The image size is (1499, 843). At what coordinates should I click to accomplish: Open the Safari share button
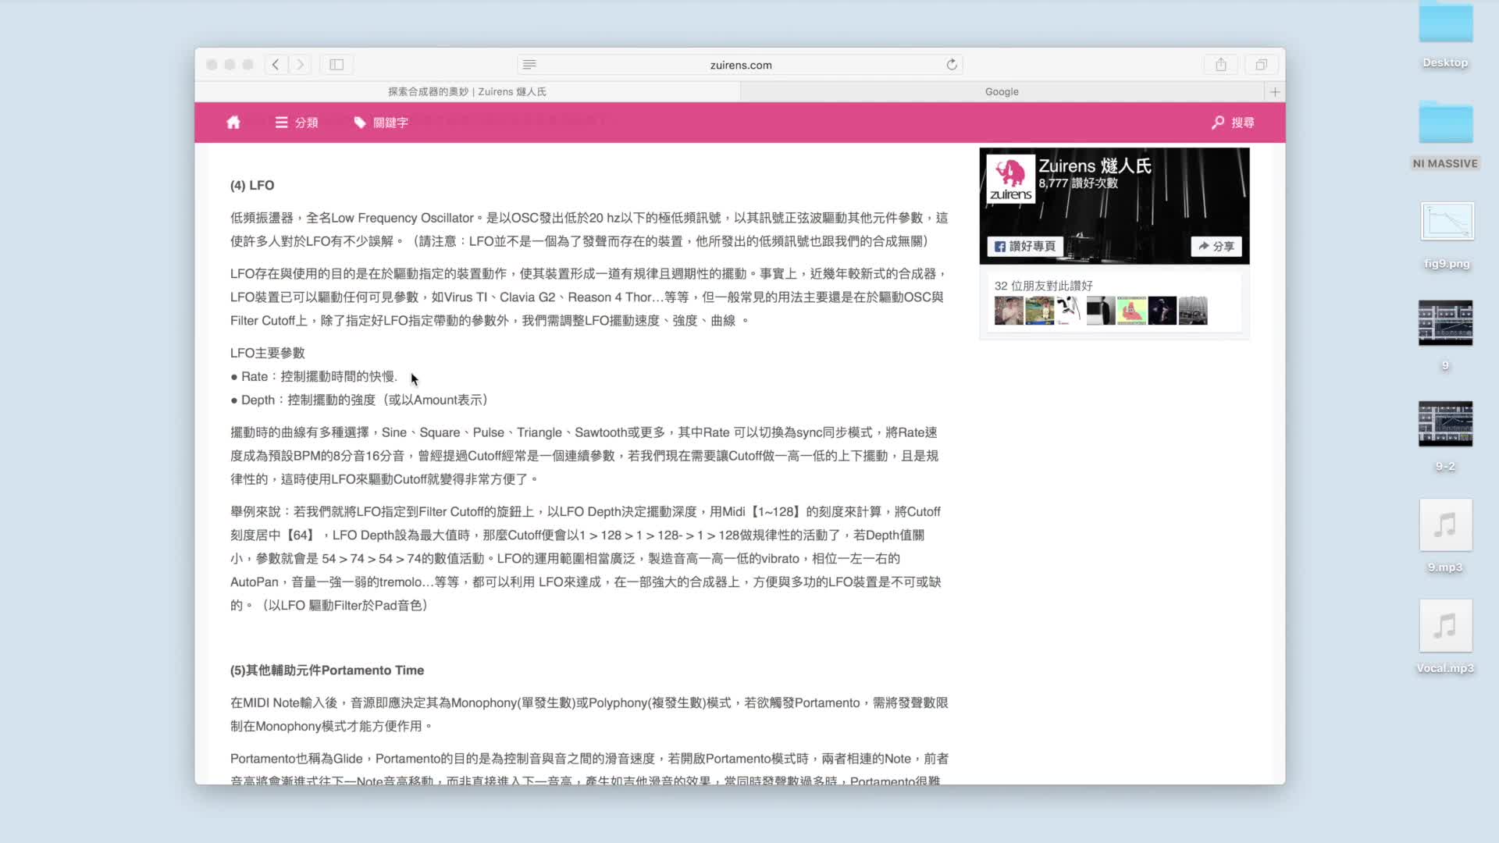1221,65
